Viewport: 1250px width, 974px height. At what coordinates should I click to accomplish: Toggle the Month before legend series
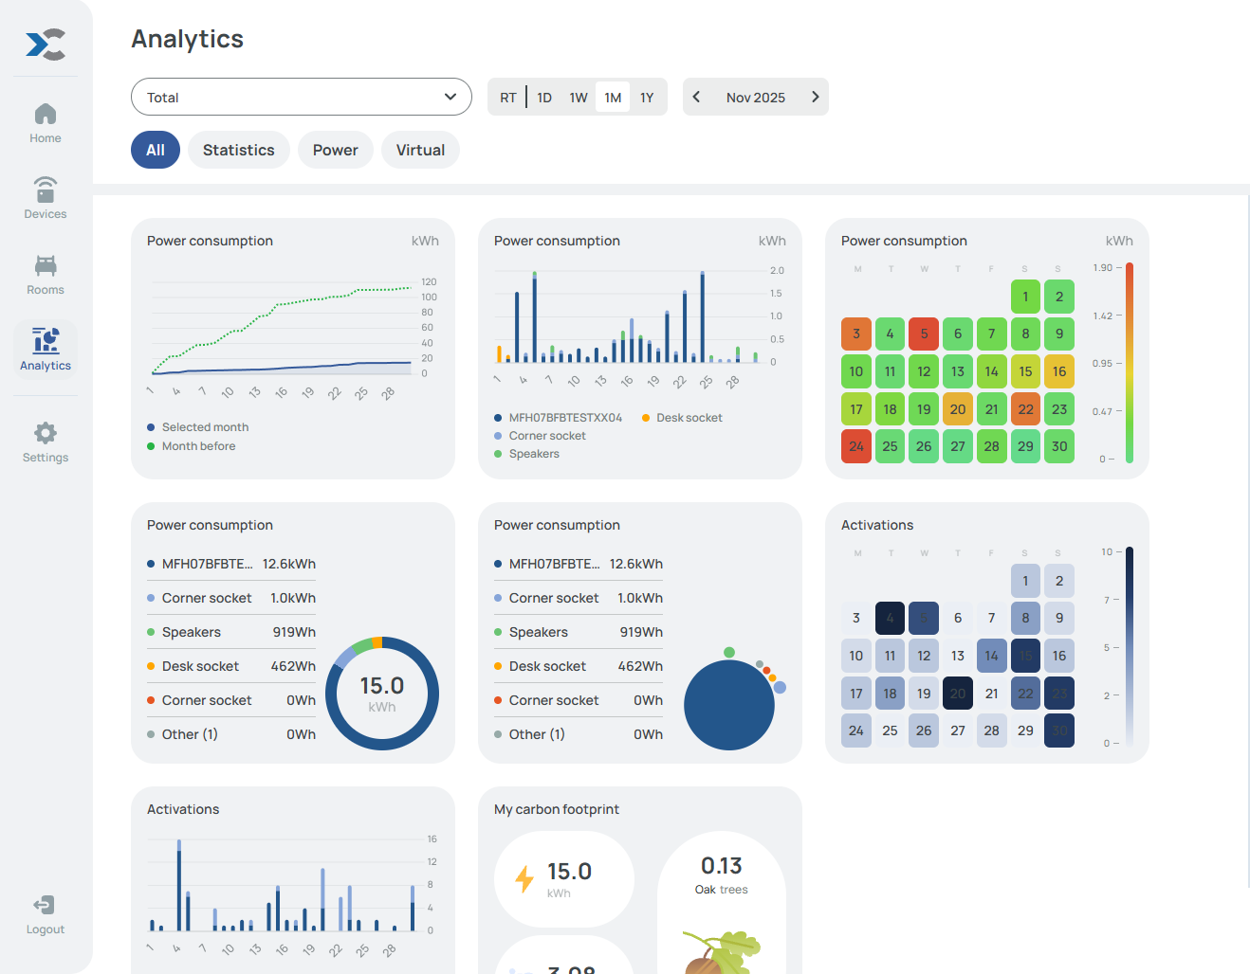click(198, 446)
